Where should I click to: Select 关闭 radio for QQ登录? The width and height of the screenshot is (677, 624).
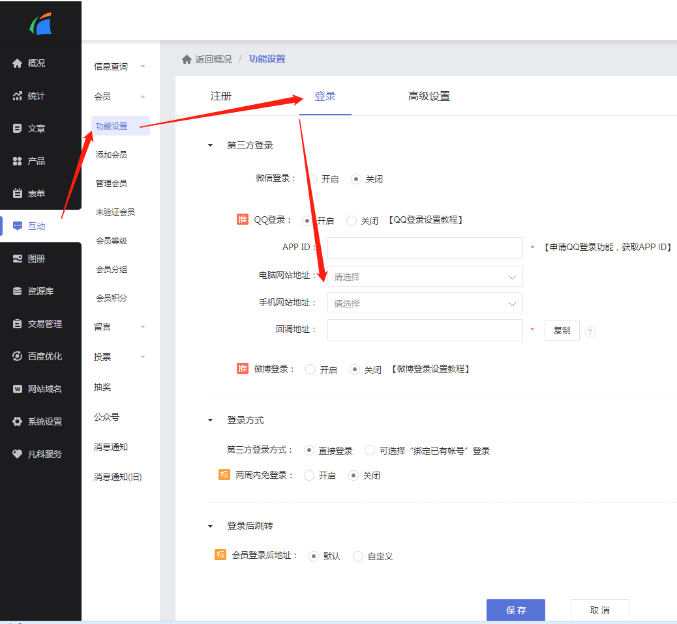pos(352,221)
